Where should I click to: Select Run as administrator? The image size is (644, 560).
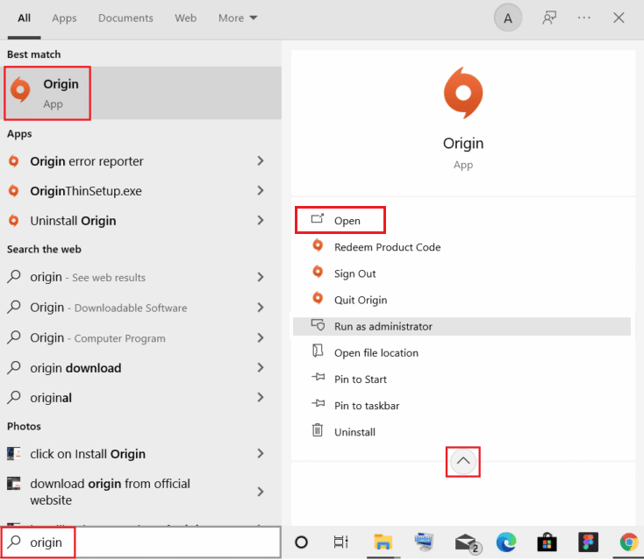(462, 327)
